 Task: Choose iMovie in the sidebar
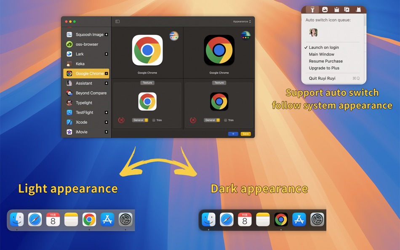click(x=86, y=132)
